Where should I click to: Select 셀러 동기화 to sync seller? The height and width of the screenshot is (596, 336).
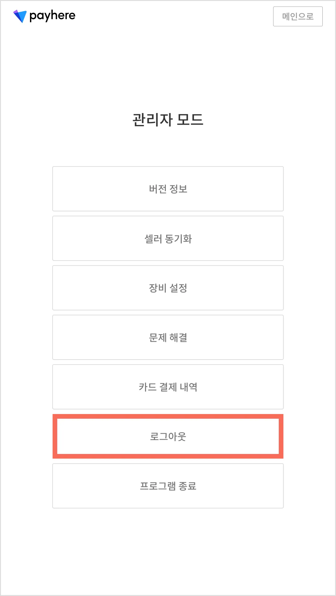[168, 238]
